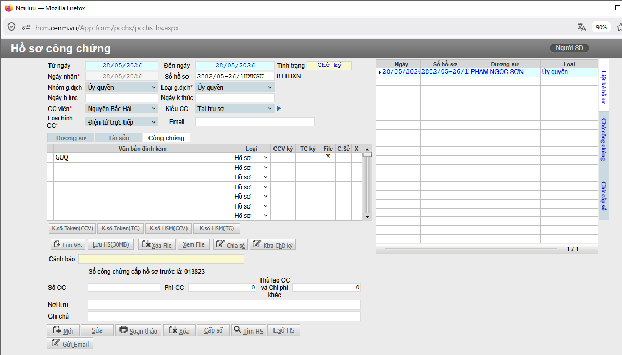Click the Xóa delete record button
Image resolution: width=622 pixels, height=355 pixels.
(179, 330)
